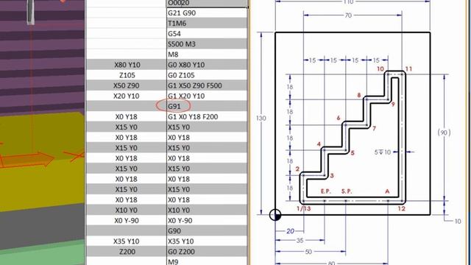Image resolution: width=471 pixels, height=265 pixels.
Task: Select the G21 G90 code cell
Action: [208, 13]
